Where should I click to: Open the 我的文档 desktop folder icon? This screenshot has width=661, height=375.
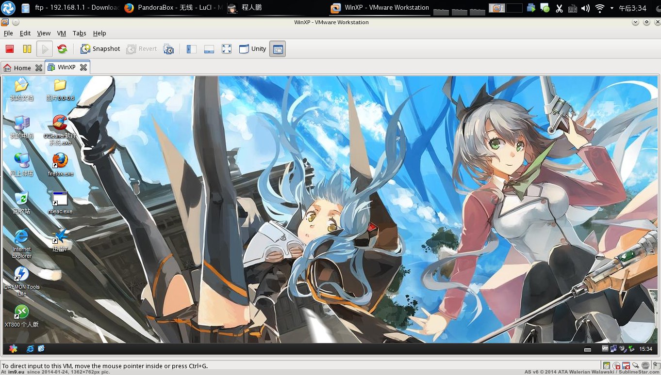click(x=21, y=90)
